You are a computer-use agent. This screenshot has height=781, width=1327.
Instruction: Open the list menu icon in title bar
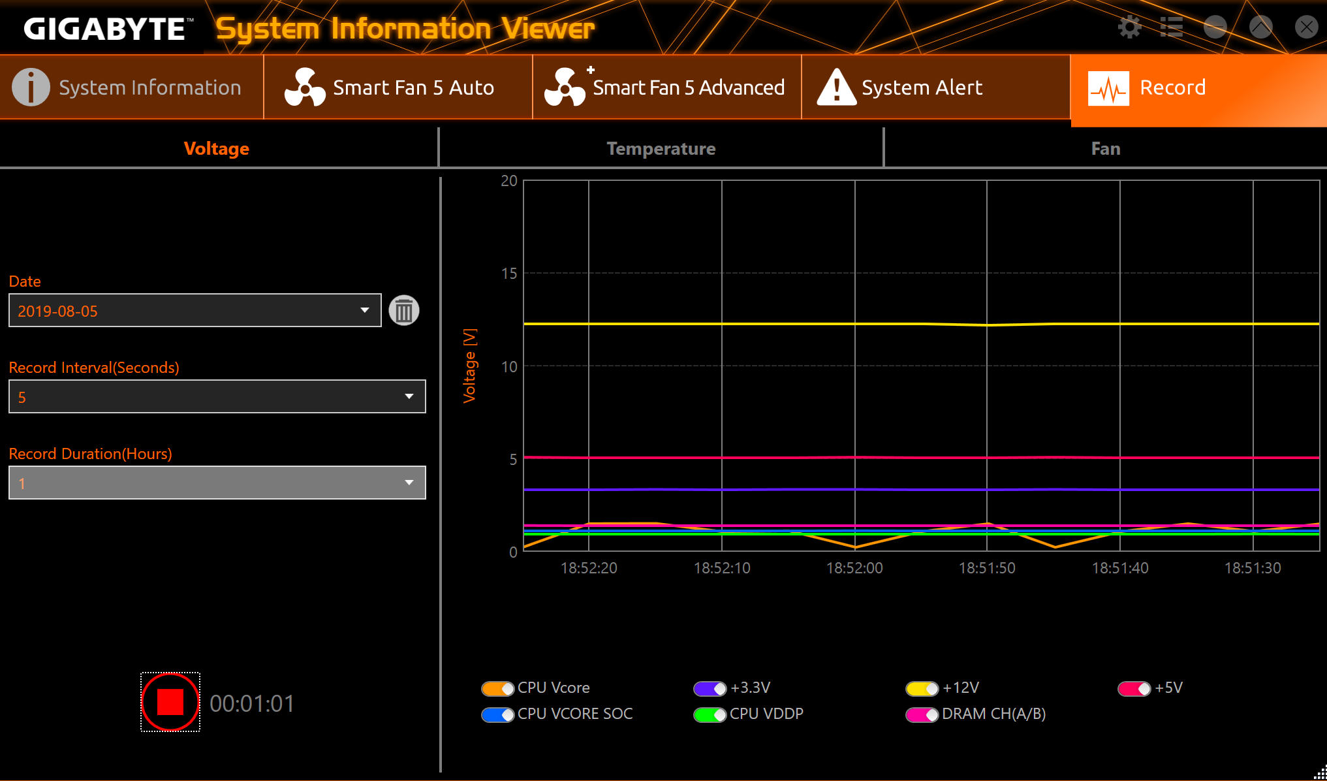click(x=1172, y=27)
